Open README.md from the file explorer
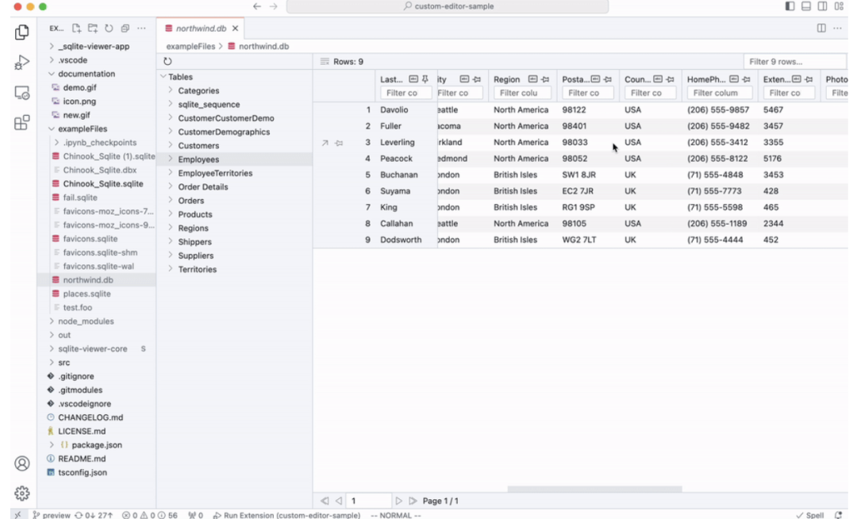857x519 pixels. coord(82,459)
